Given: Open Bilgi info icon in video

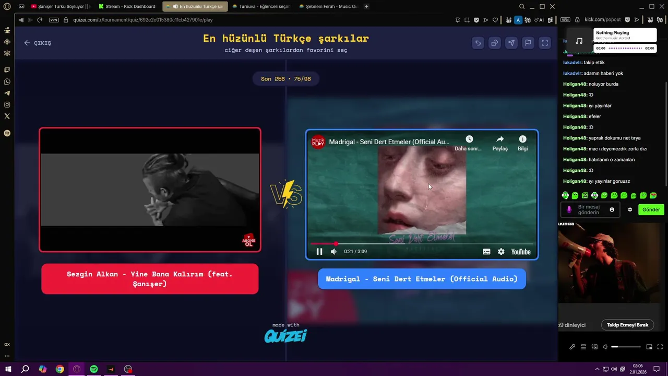Looking at the screenshot, I should pos(522,143).
